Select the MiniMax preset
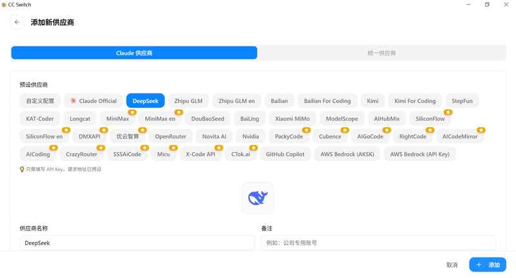 [x=117, y=119]
